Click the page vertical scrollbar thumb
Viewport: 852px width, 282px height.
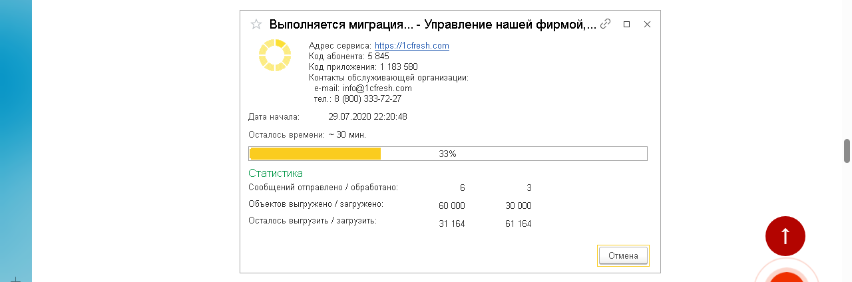tap(847, 150)
